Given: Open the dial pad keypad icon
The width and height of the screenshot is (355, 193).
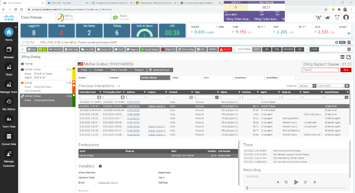Looking at the screenshot, I should coord(337,18).
